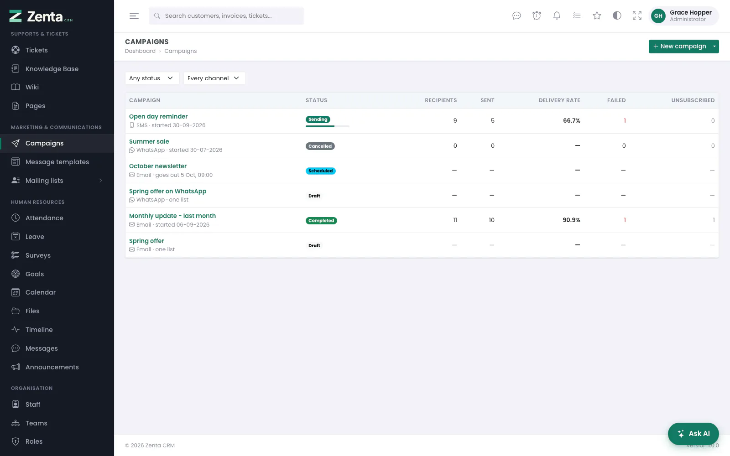Go to Wiki in sidebar

57,87
